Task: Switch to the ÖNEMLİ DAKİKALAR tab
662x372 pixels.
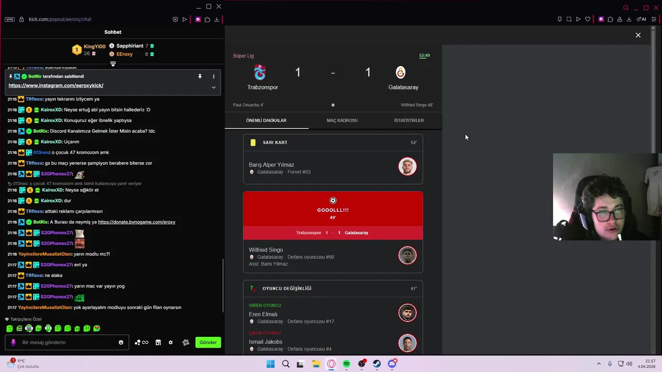Action: coord(266,120)
